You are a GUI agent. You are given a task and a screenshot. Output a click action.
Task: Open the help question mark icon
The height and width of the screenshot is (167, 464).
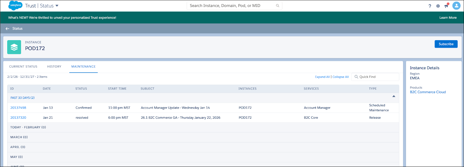pyautogui.click(x=430, y=6)
